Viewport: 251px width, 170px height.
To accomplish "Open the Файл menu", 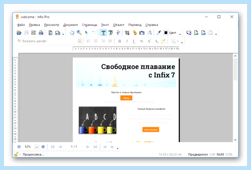I will click(x=21, y=25).
